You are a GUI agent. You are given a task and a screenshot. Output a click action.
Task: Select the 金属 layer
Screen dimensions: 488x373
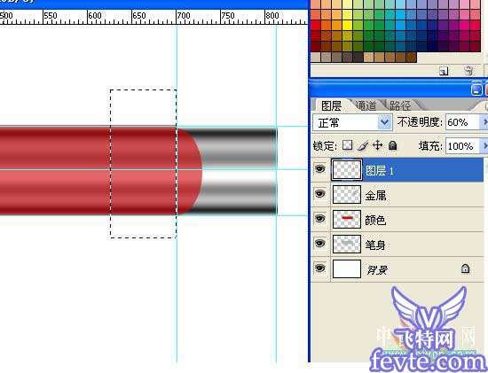coord(397,195)
